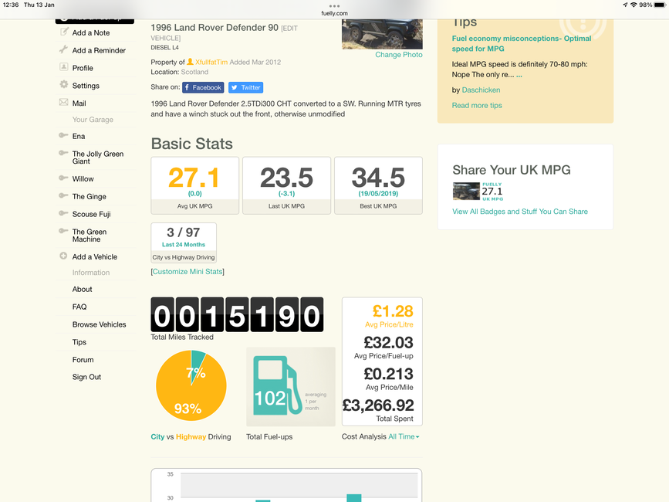
Task: Open Mail in the sidebar
Action: pos(79,103)
